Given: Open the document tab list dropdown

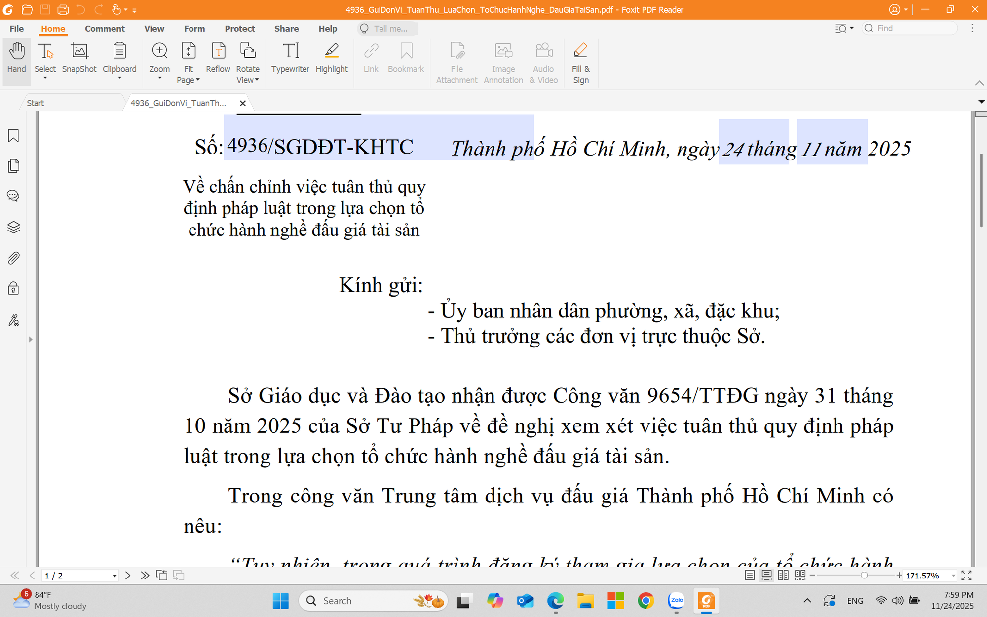Looking at the screenshot, I should click(981, 102).
